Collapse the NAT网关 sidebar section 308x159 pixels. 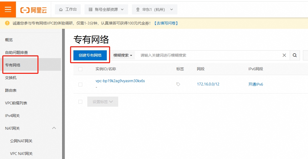pos(54,128)
